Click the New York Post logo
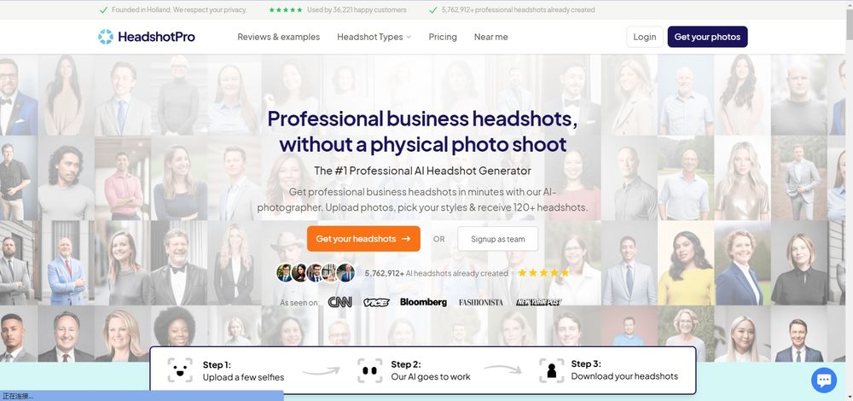This screenshot has width=853, height=401. point(538,302)
